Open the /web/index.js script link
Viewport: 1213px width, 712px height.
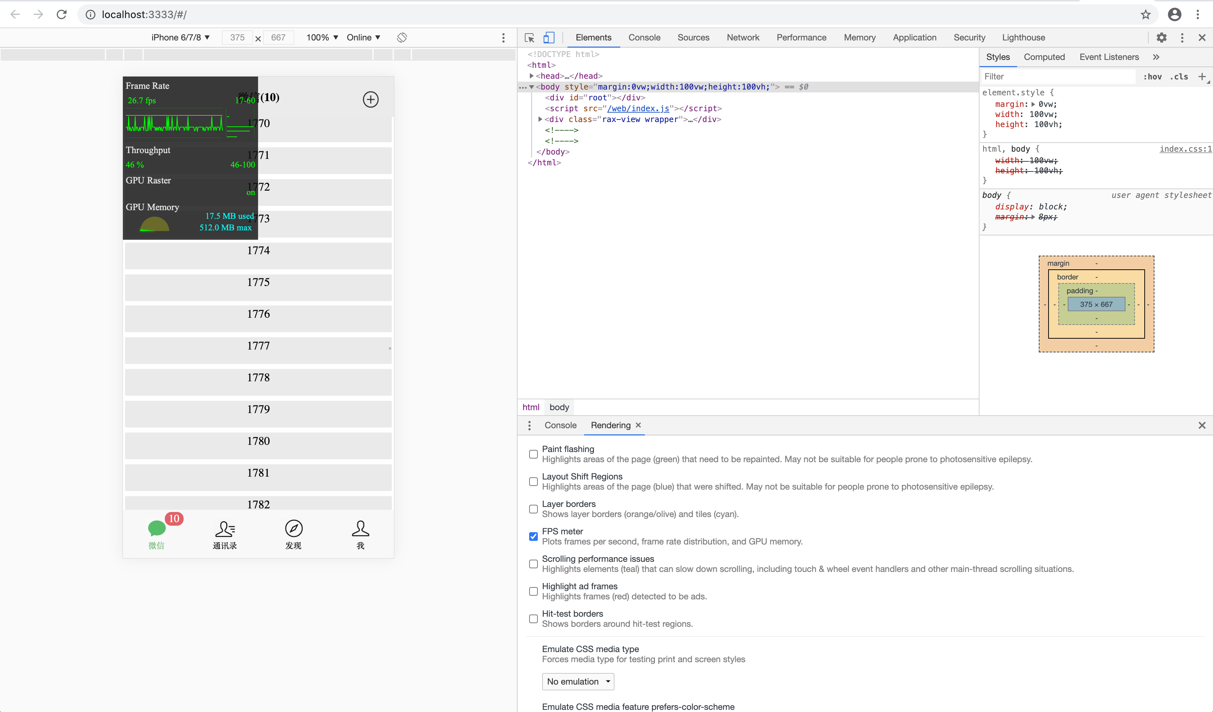(x=638, y=109)
